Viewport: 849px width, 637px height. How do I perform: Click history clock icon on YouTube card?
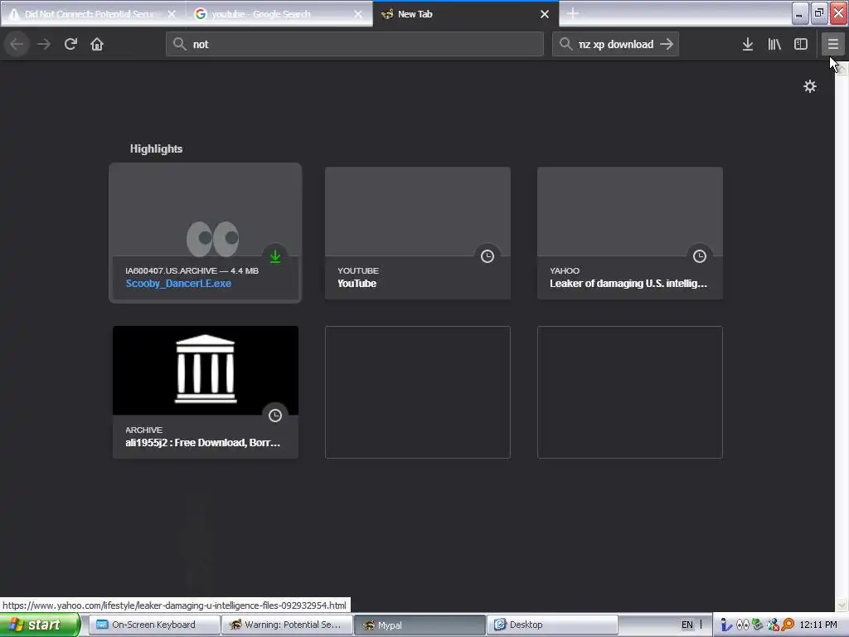click(x=488, y=256)
